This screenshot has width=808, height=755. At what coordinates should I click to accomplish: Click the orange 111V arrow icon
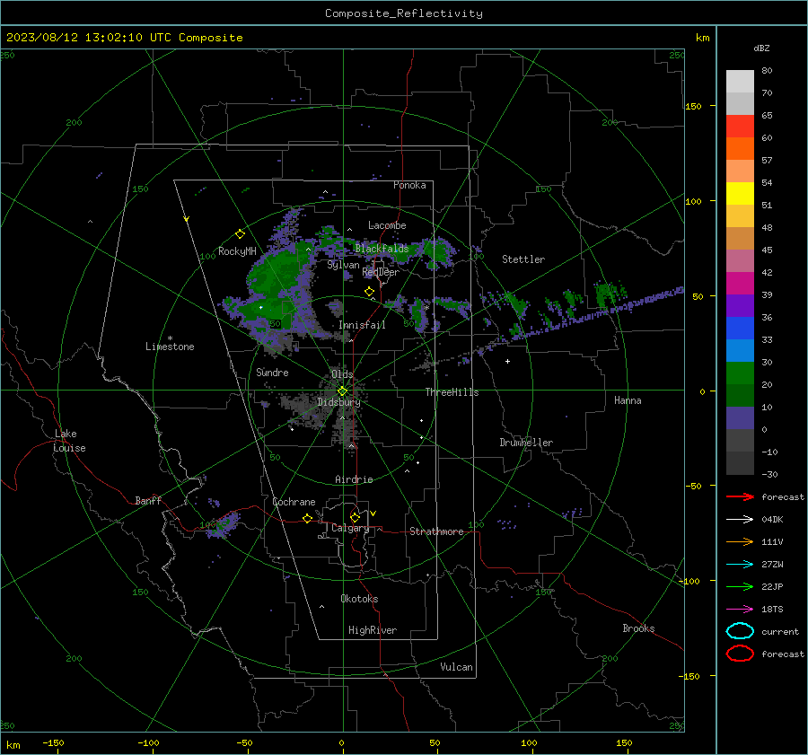click(x=740, y=541)
